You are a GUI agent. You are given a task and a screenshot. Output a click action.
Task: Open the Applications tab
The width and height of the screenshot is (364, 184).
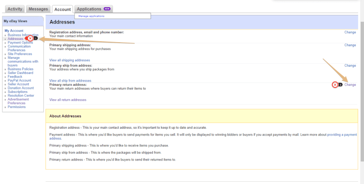pos(94,9)
